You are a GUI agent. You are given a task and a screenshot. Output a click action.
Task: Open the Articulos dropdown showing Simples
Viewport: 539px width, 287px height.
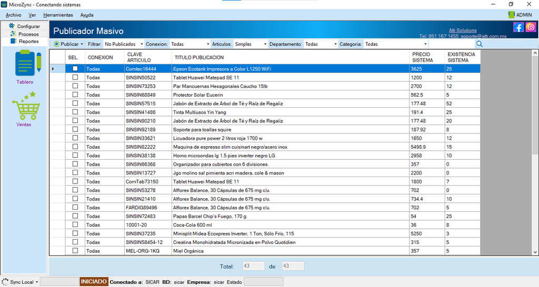tap(250, 44)
